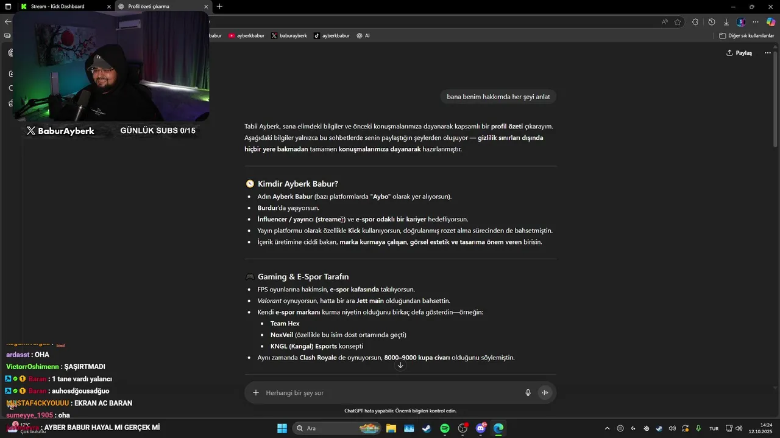Add page to favorites with star icon
780x438 pixels.
[678, 22]
